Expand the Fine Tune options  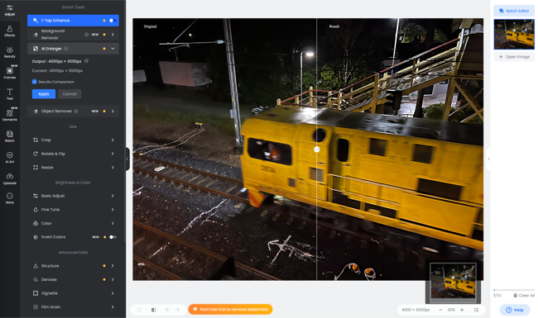pyautogui.click(x=113, y=210)
